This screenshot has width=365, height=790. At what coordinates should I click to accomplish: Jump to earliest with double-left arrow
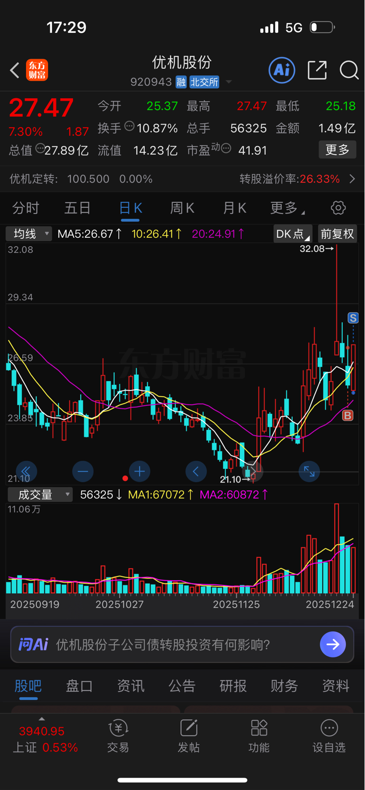(x=26, y=471)
